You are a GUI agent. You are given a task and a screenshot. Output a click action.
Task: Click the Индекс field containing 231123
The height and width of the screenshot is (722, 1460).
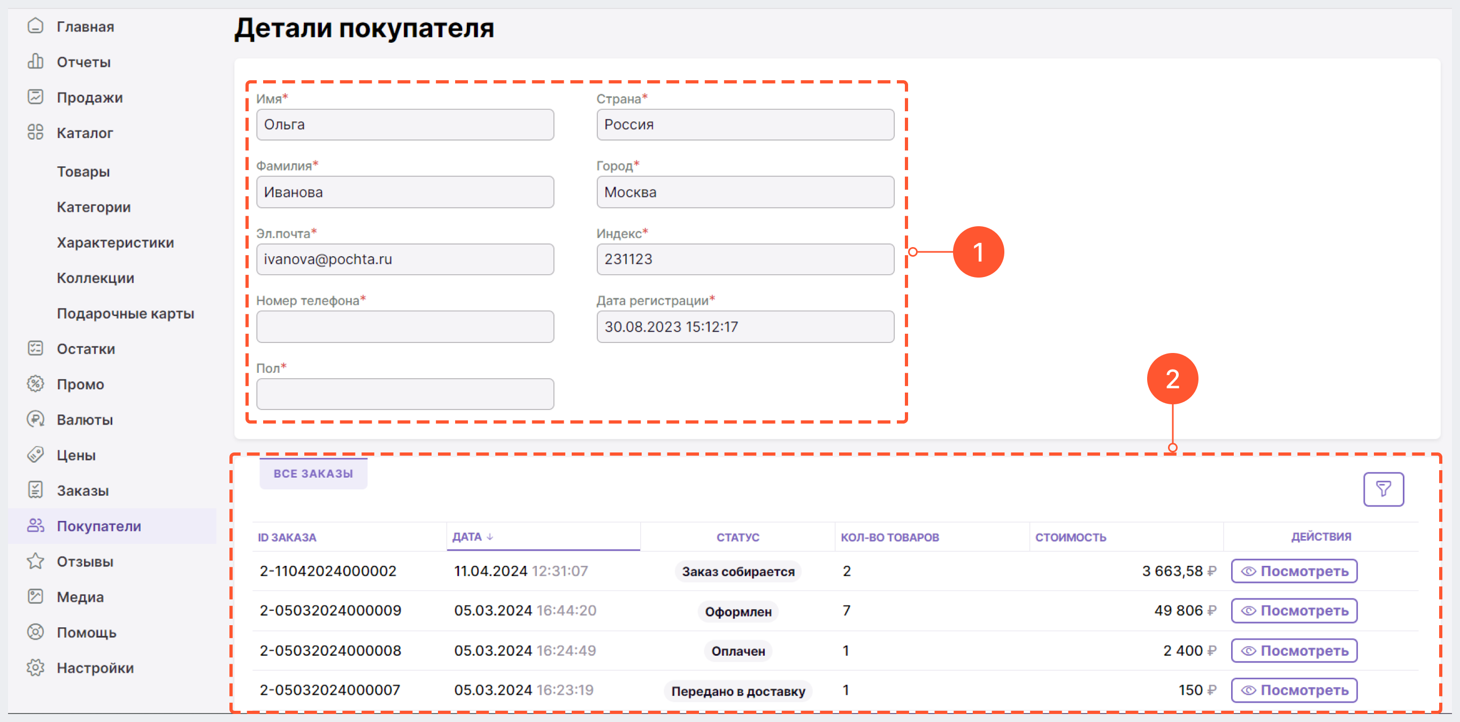[x=745, y=259]
